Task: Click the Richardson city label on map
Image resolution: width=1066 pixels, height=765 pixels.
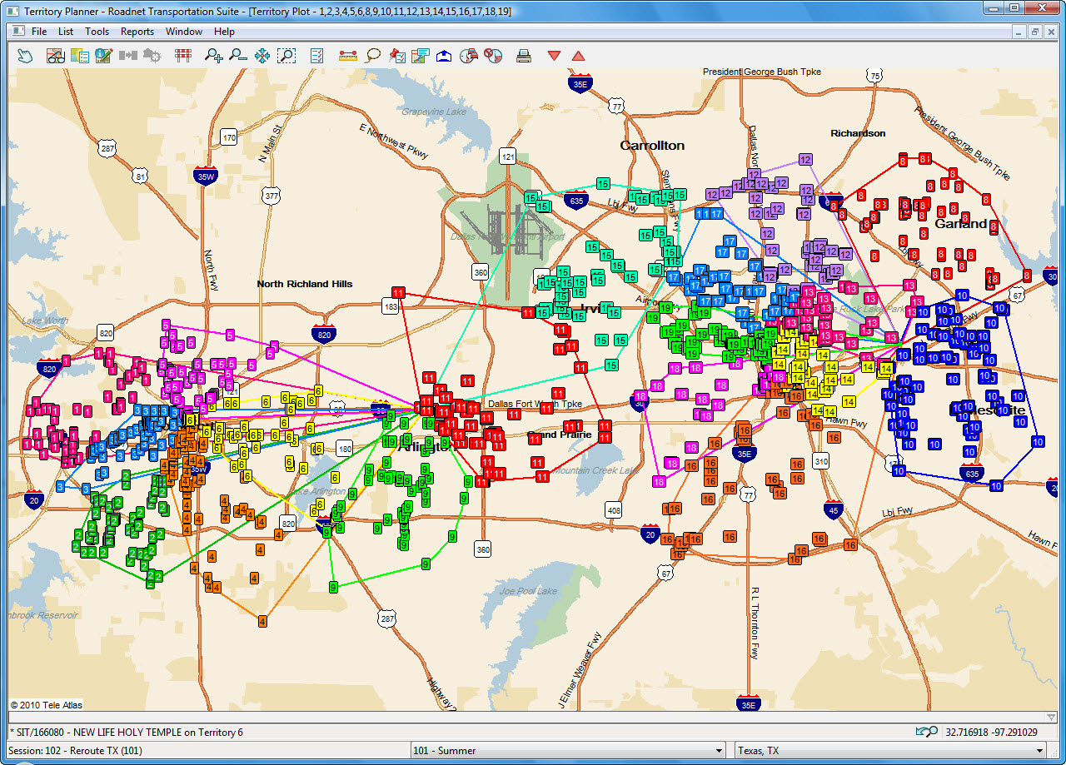Action: [858, 133]
